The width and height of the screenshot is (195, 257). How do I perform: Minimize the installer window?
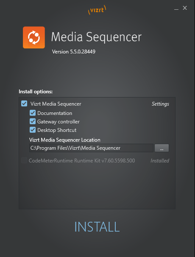pyautogui.click(x=176, y=8)
